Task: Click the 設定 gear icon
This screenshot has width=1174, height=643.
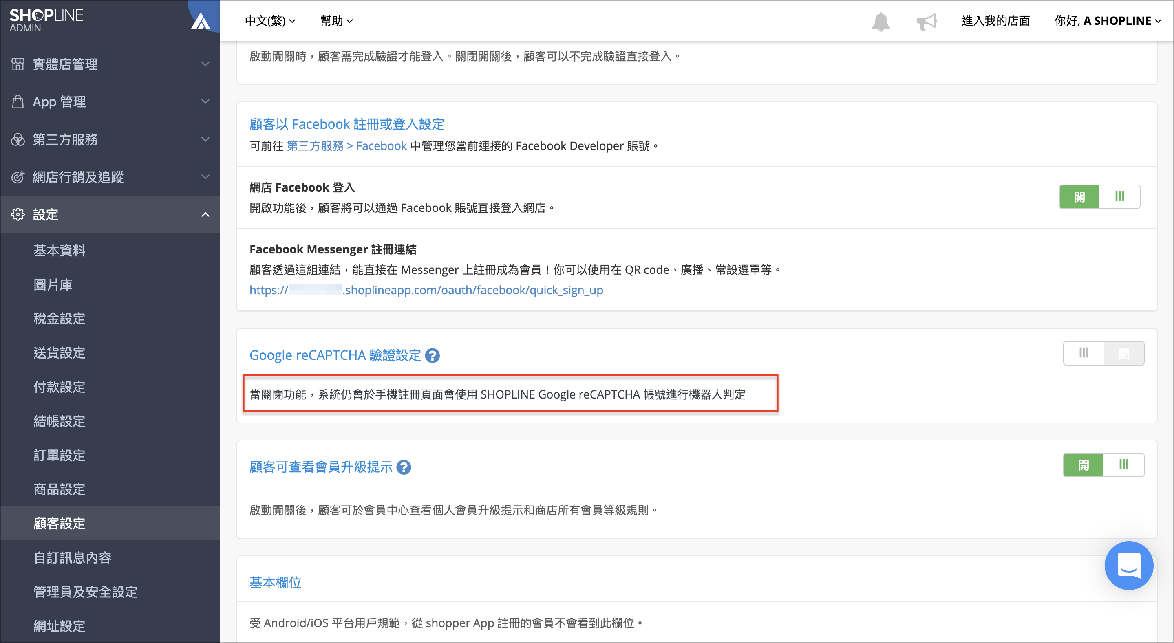Action: click(x=18, y=214)
